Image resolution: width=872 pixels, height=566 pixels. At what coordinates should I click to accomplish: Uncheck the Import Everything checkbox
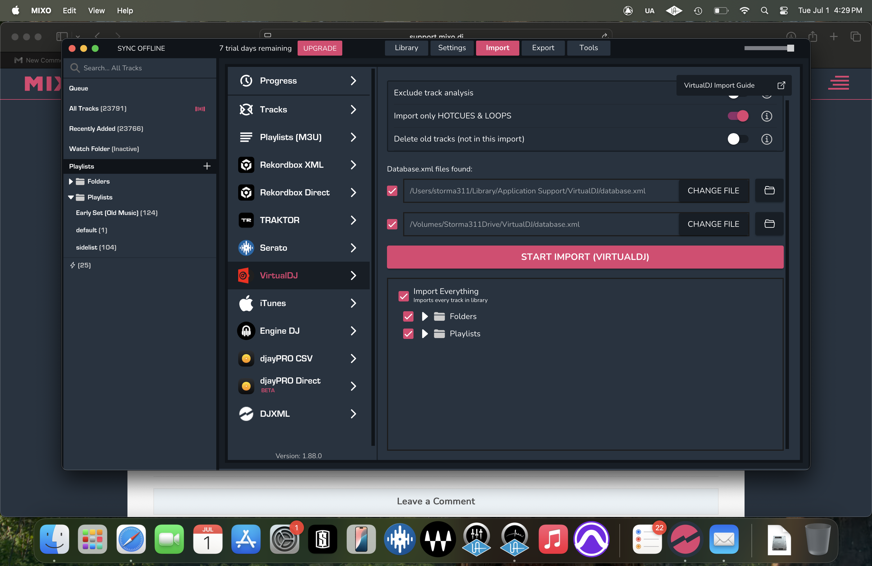[403, 296]
